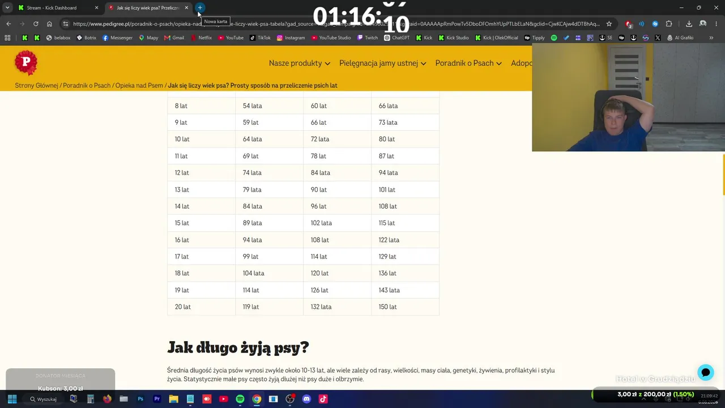The height and width of the screenshot is (408, 725).
Task: Click the webcam overlay video
Action: [x=628, y=98]
